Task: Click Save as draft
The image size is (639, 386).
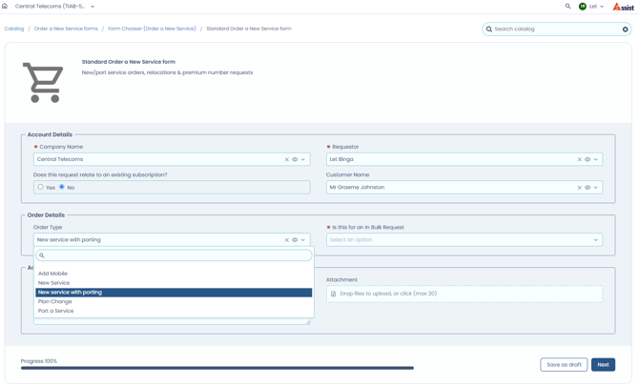Action: (564, 365)
